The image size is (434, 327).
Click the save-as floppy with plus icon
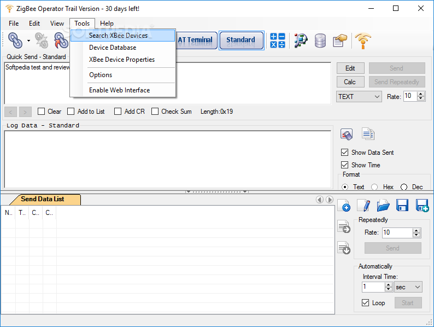(423, 206)
